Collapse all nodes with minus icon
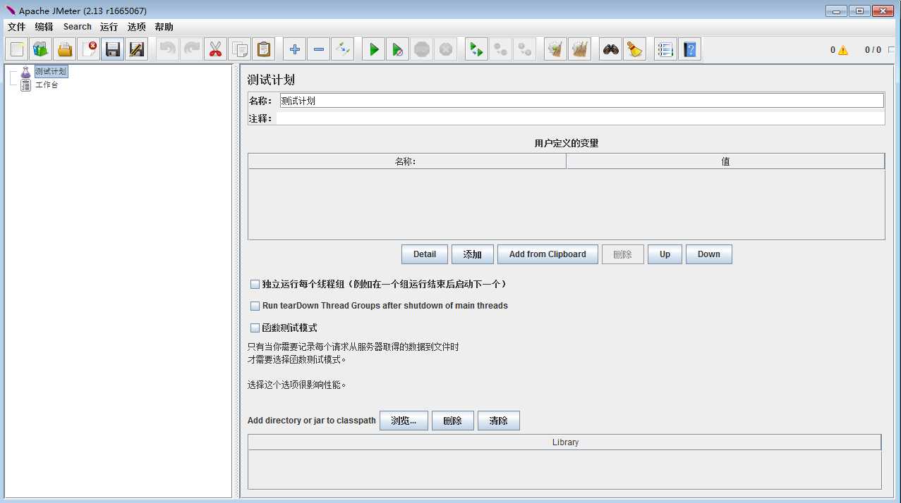 (319, 49)
